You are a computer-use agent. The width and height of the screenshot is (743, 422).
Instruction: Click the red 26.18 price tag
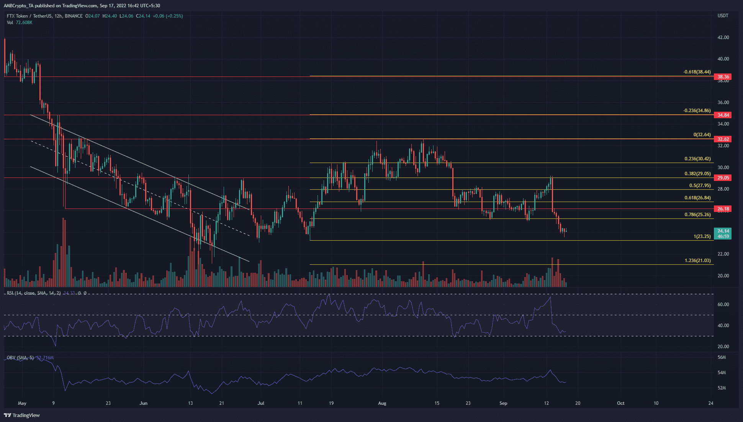(x=723, y=209)
